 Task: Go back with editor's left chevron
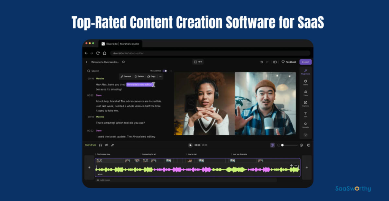(x=86, y=62)
